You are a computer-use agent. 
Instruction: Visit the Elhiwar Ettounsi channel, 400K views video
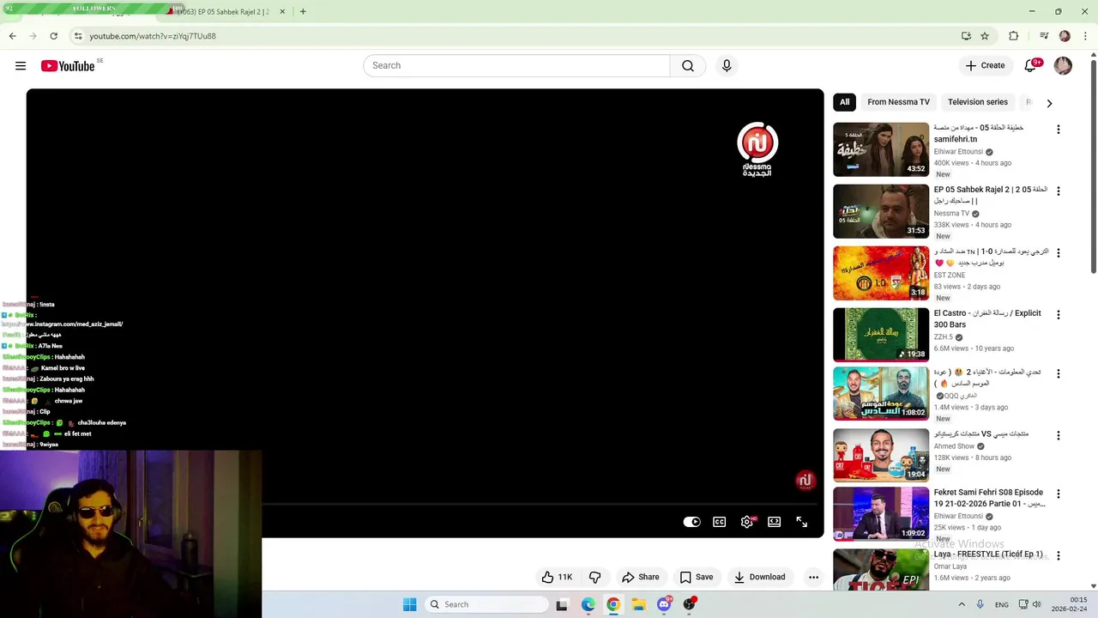click(x=958, y=152)
